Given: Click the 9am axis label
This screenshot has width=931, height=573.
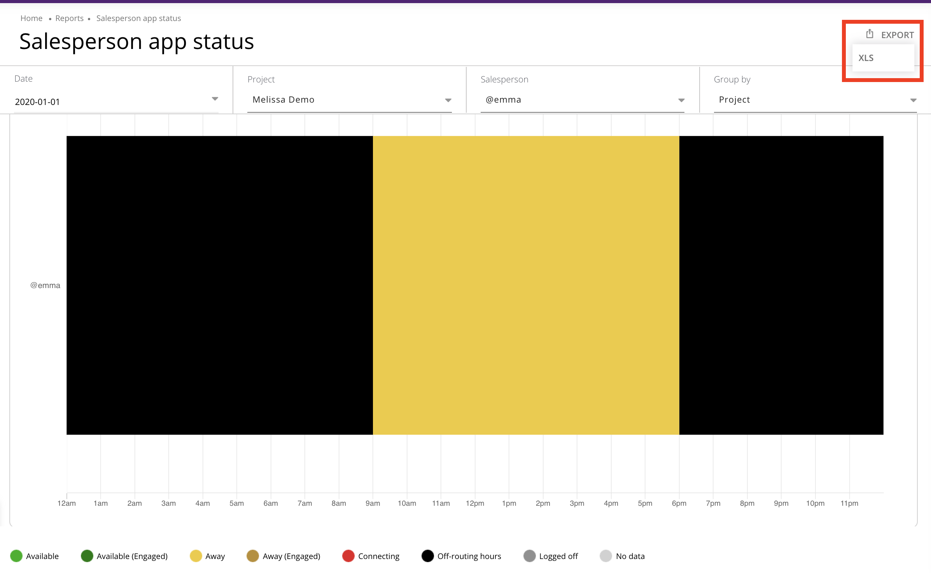Looking at the screenshot, I should [373, 503].
